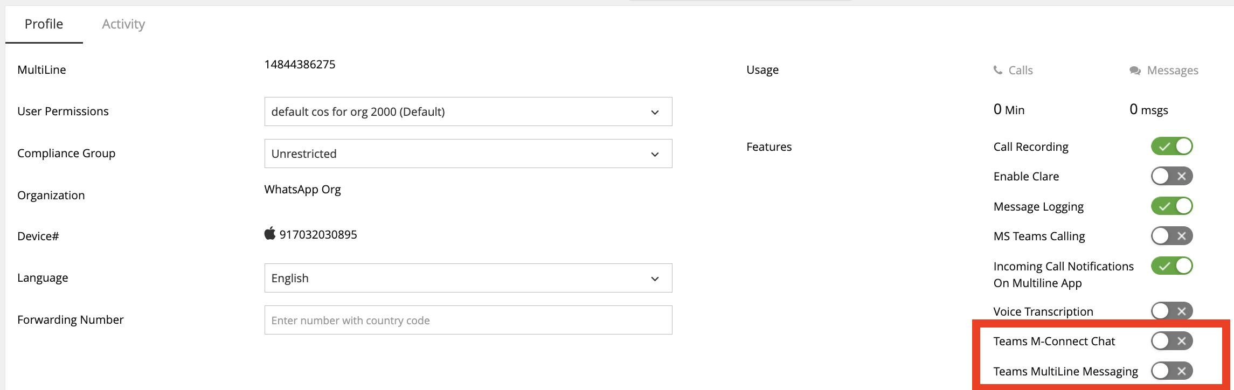Enable Teams M-Connect Chat
Image resolution: width=1234 pixels, height=390 pixels.
click(1171, 341)
